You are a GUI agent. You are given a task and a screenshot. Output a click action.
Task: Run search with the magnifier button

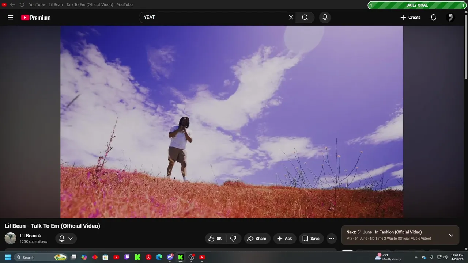pos(305,17)
